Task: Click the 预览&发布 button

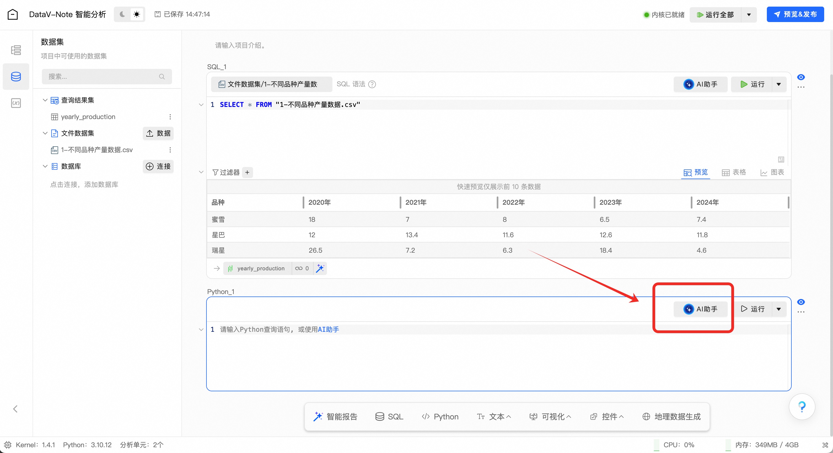Action: pos(795,14)
